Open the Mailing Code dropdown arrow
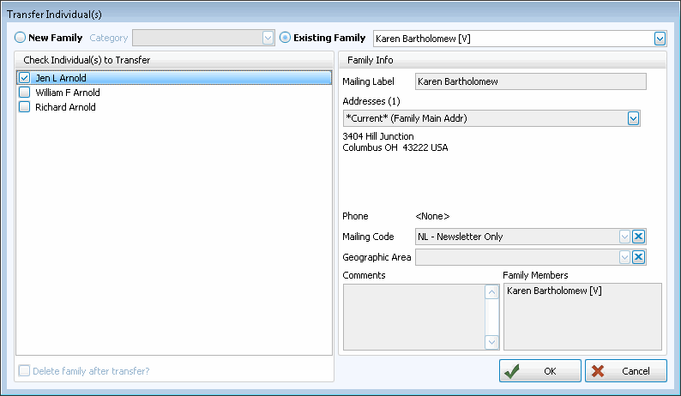 [x=624, y=237]
